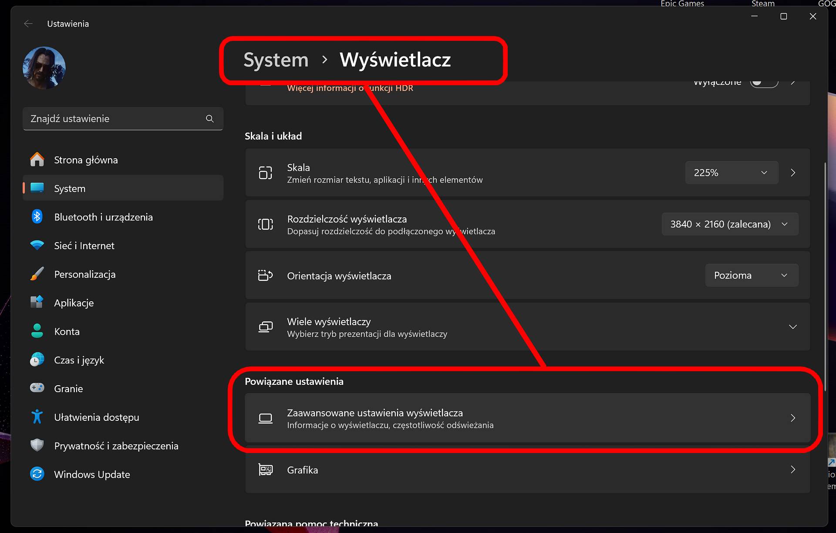Select the System monitor icon in sidebar
This screenshot has height=533, width=836.
pos(37,188)
